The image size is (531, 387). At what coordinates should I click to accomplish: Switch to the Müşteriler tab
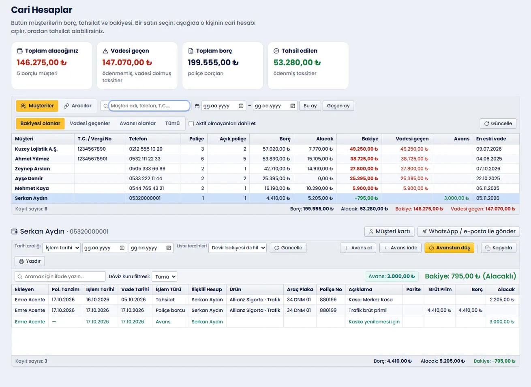point(37,106)
